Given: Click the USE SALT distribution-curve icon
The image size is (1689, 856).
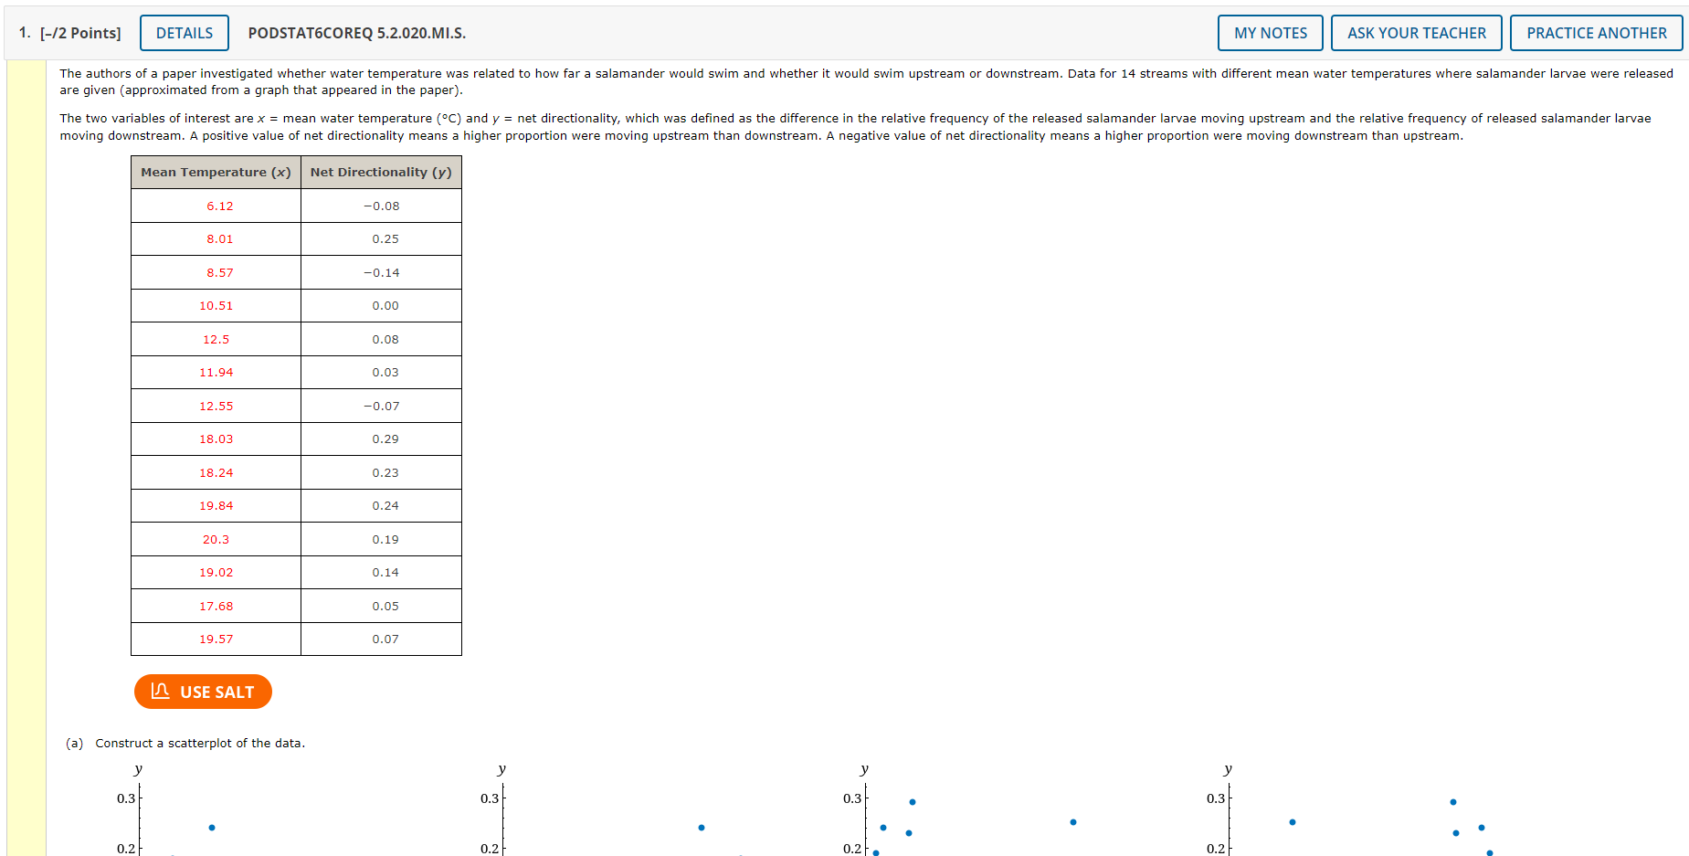Looking at the screenshot, I should [160, 692].
